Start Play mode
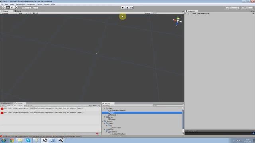Viewport: 255px width, 143px height. click(123, 8)
